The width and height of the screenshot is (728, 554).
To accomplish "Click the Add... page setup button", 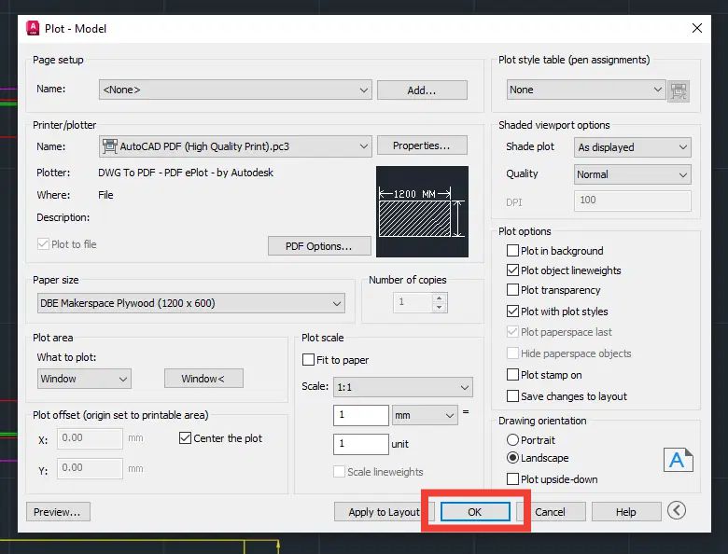I will tap(422, 90).
